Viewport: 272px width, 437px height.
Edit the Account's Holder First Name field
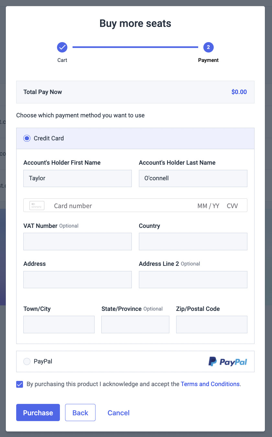point(78,178)
